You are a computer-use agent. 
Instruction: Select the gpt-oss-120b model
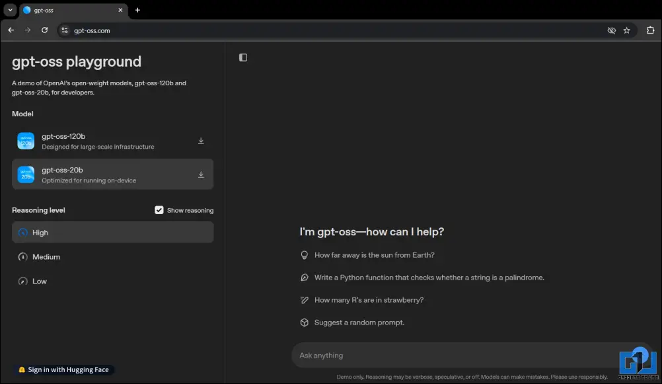113,141
